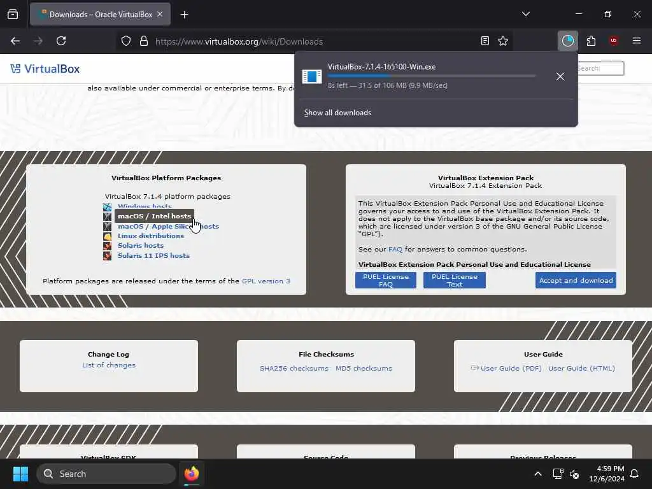Click the downloads progress toolbar icon
Viewport: 652px width, 489px height.
[x=567, y=41]
